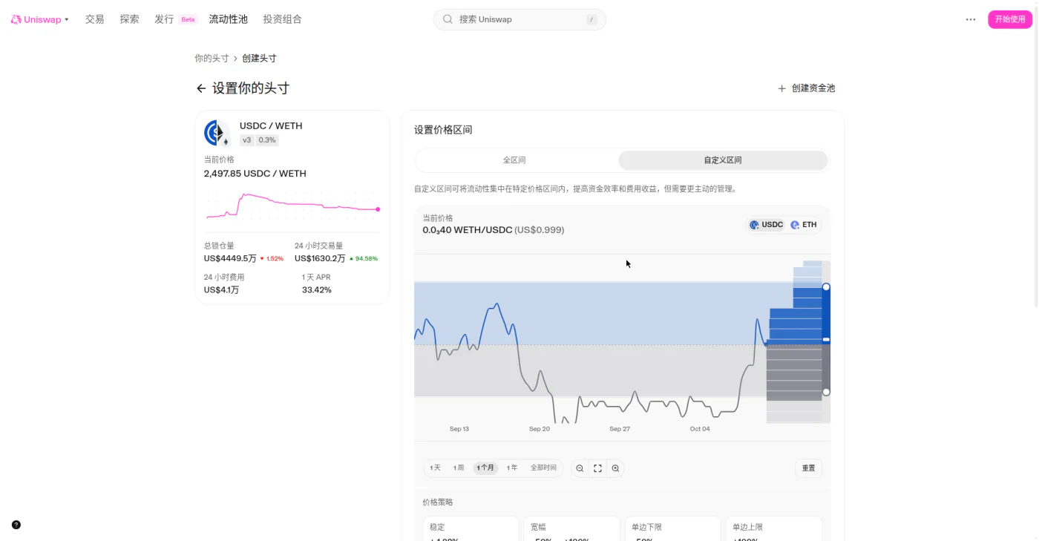Choose the 宽幅 price strategy card

click(571, 529)
